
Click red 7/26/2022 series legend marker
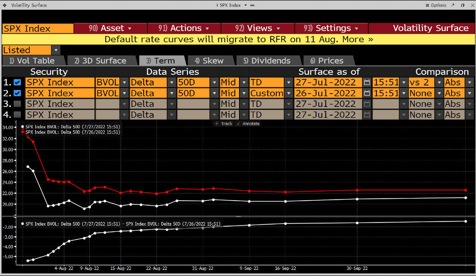[23, 132]
